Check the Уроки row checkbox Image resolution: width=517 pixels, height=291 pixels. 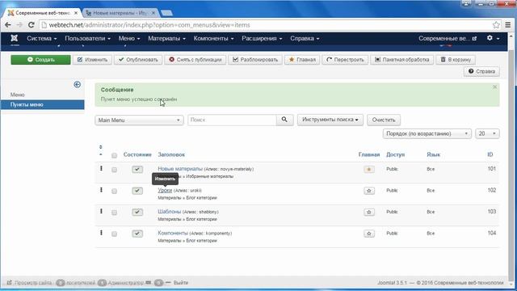click(114, 192)
